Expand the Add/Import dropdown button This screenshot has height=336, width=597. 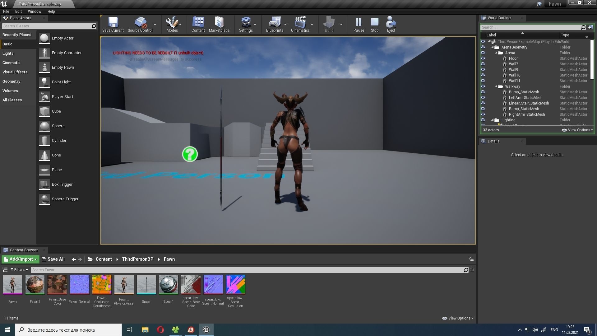click(21, 259)
